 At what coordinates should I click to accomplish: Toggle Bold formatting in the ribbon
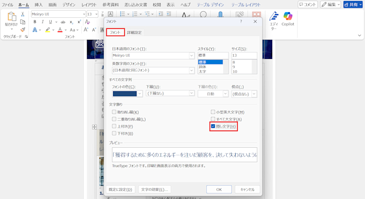click(x=35, y=22)
